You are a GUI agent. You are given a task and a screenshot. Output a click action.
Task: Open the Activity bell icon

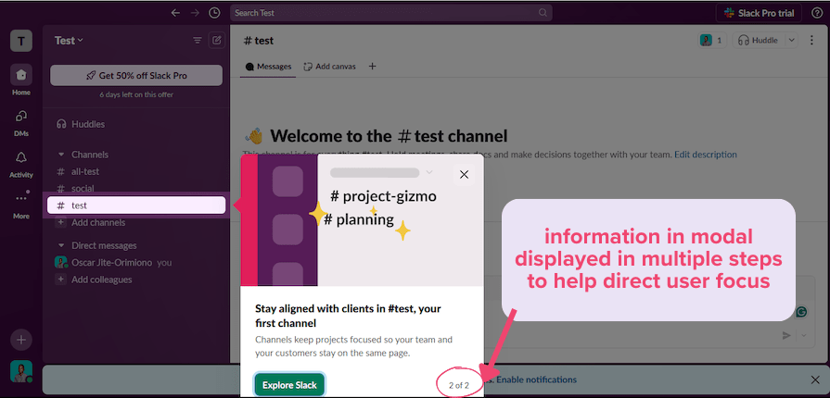click(x=20, y=157)
